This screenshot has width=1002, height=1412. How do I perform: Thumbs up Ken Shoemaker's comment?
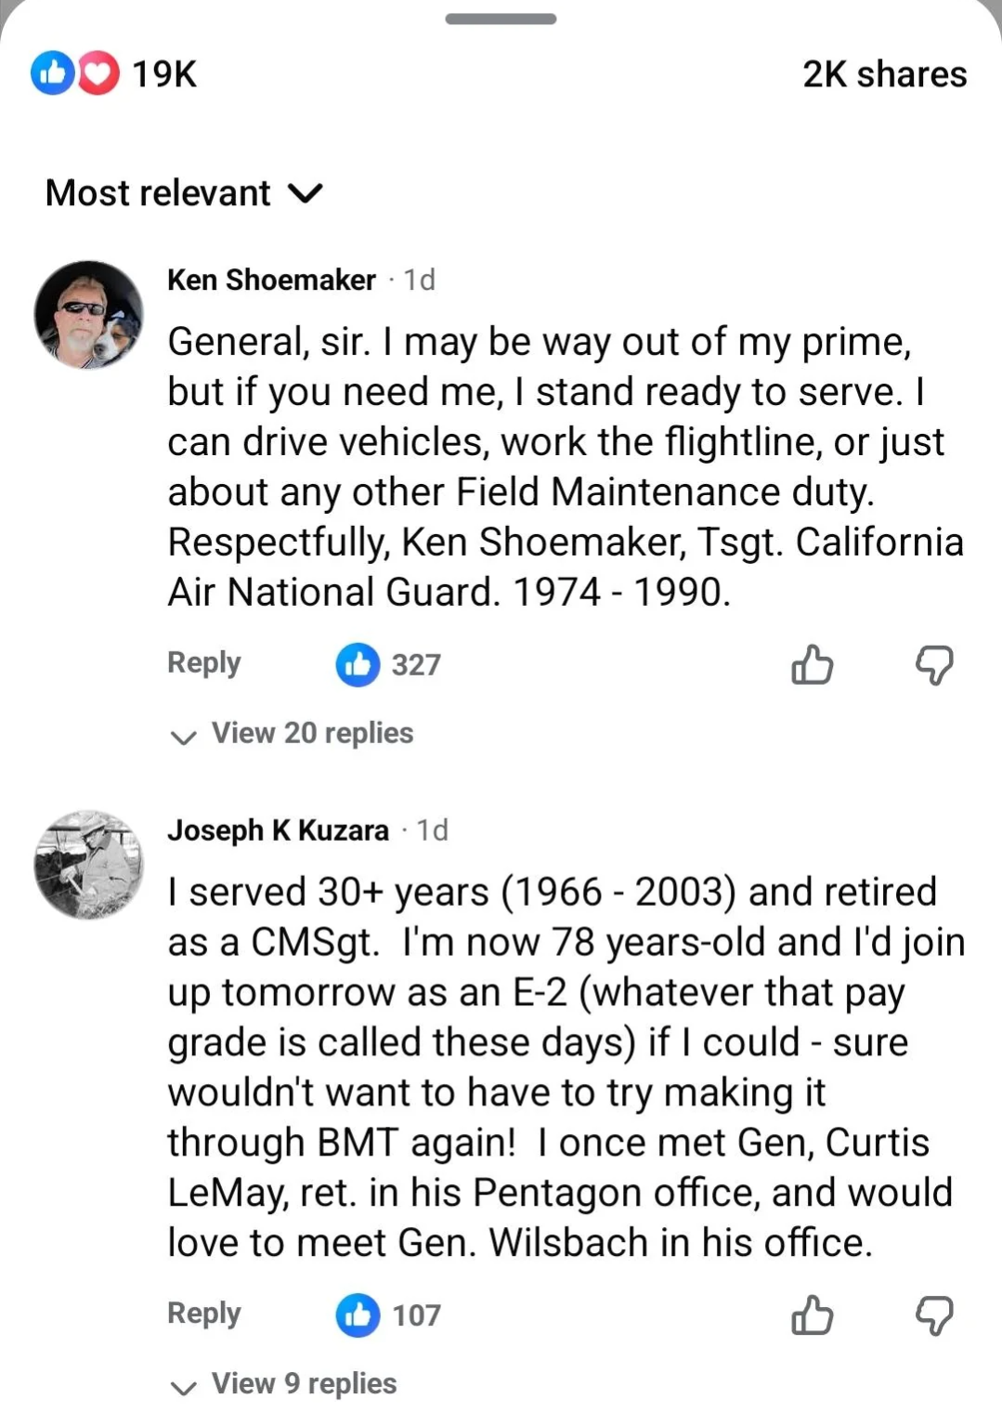pyautogui.click(x=812, y=665)
